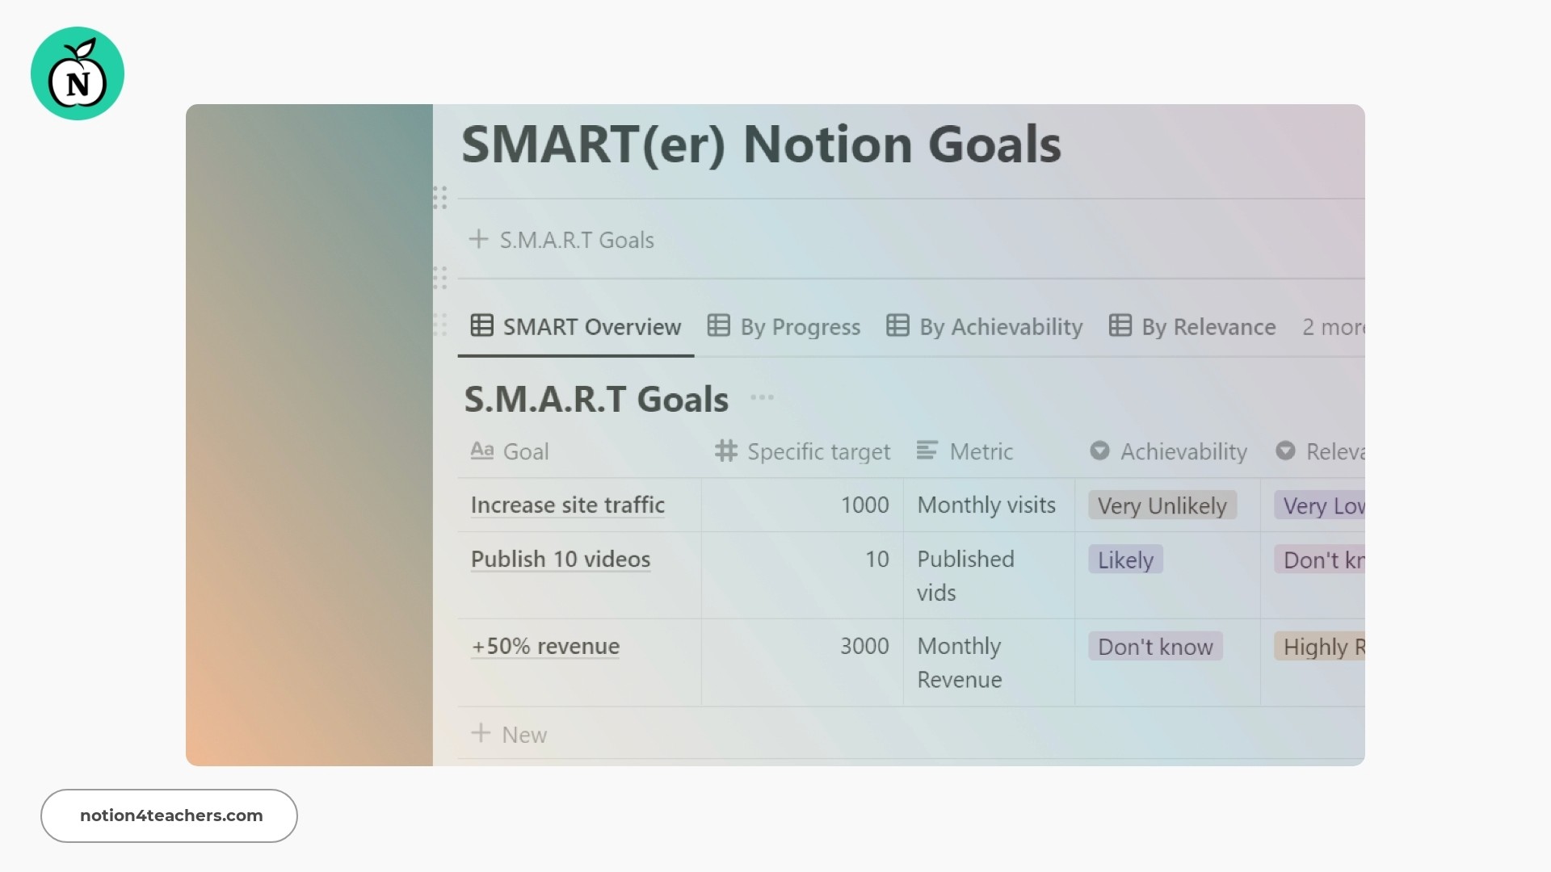The height and width of the screenshot is (872, 1551).
Task: Select the SMART Overview tab
Action: [x=575, y=326]
